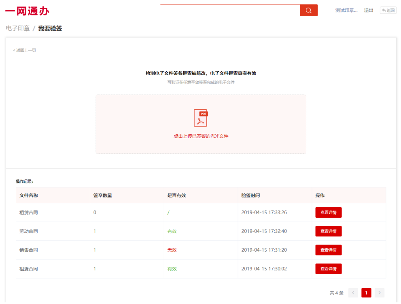Go to next page arrow in pagination
This screenshot has width=401, height=304.
[379, 293]
